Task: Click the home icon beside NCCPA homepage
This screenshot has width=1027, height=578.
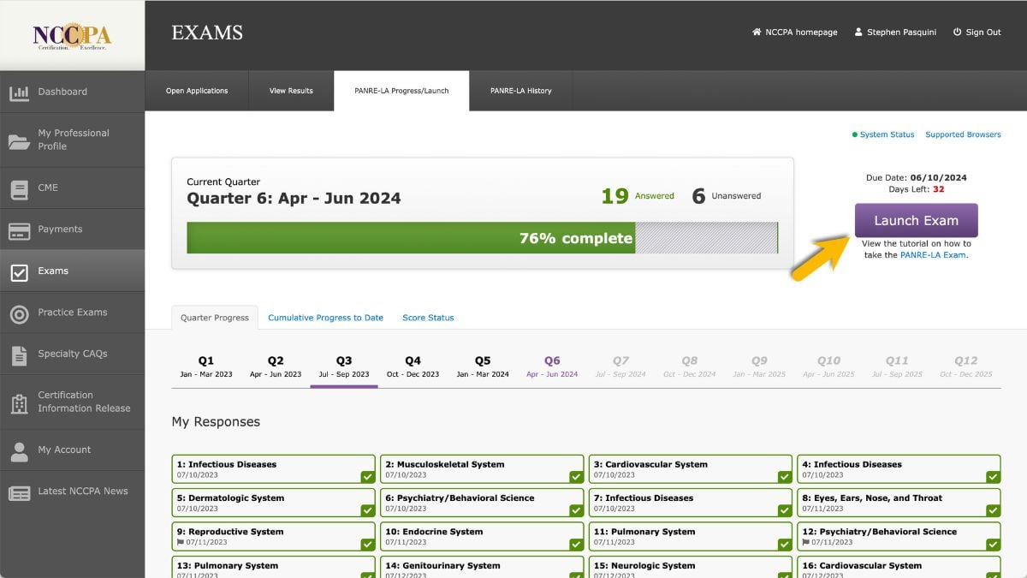Action: (x=757, y=33)
